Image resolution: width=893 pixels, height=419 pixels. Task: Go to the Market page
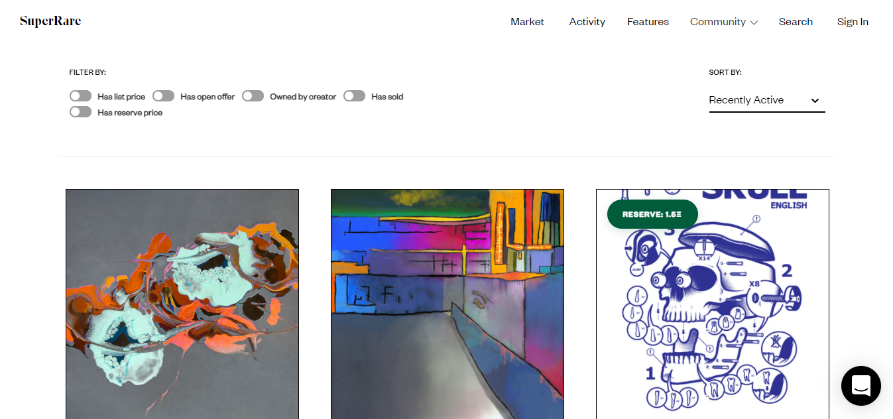pyautogui.click(x=527, y=22)
